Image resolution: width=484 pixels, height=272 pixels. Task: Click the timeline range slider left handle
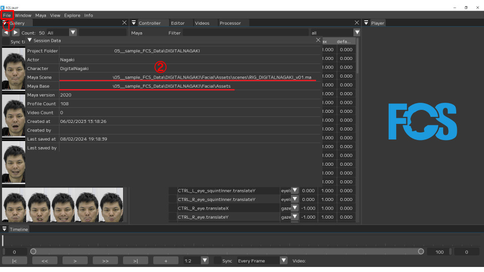[33, 251]
